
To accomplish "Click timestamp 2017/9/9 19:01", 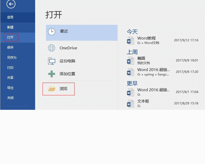I will pyautogui.click(x=187, y=60).
